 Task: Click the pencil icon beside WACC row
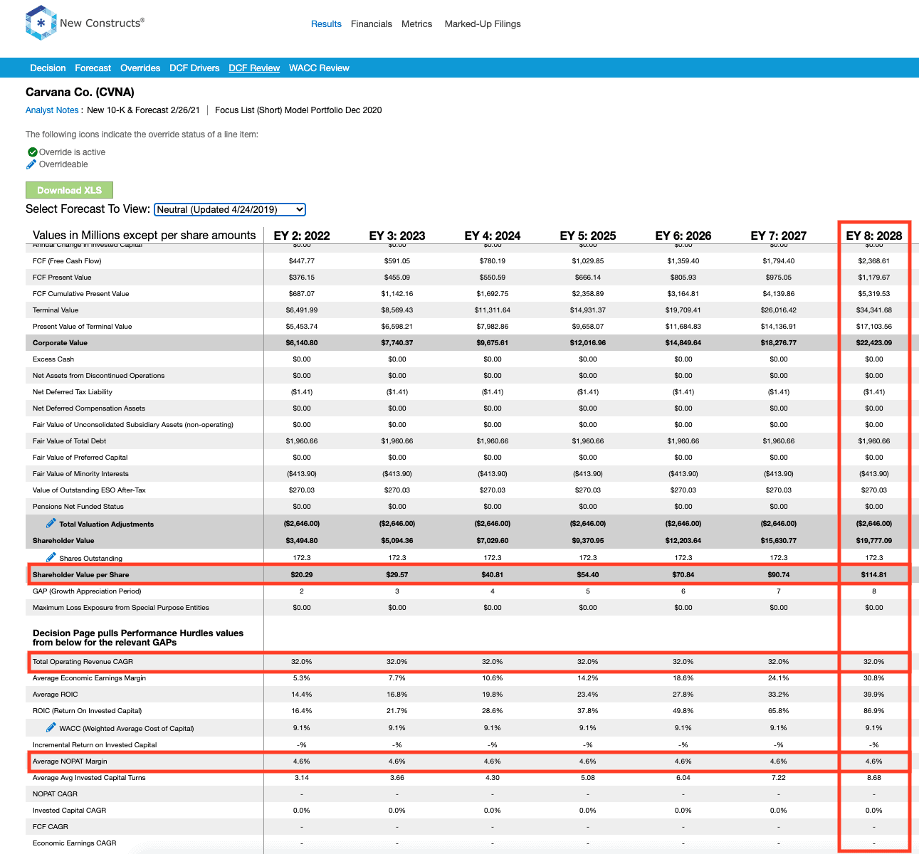tap(51, 727)
